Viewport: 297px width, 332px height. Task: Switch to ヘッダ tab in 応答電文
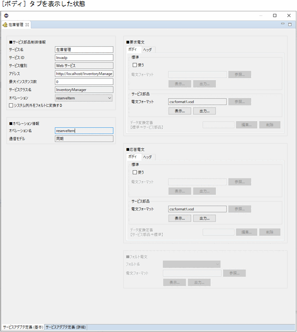pyautogui.click(x=148, y=157)
